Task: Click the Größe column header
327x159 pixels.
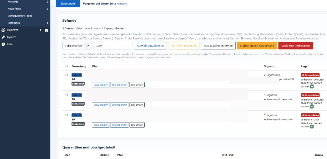Action: click(319, 155)
